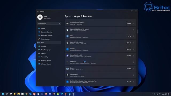Screen dimensions: 171x96
Task: Click the Clock app icon in list
Action: (x=68, y=36)
